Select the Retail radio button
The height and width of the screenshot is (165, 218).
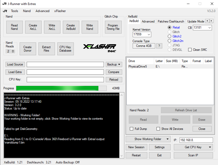[169, 27]
